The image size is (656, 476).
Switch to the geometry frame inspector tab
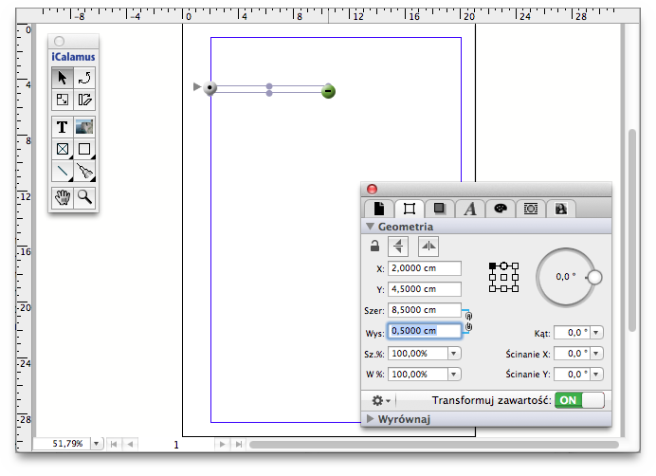[410, 209]
